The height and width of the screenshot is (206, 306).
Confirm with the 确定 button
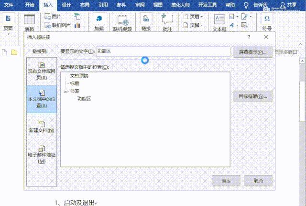click(226, 181)
